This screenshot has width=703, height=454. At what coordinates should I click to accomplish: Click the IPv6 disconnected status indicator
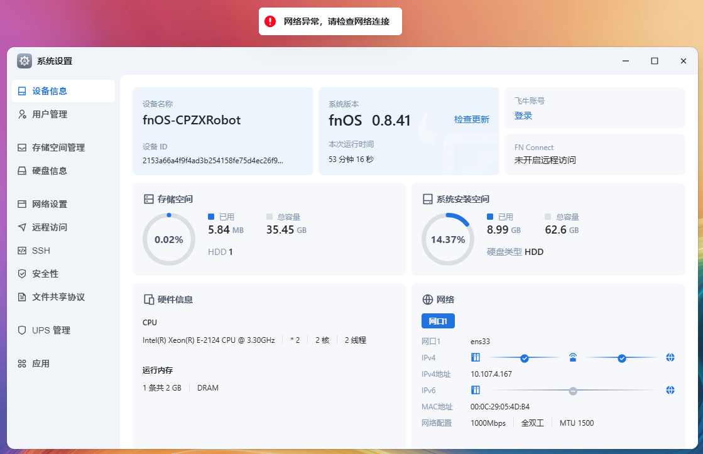573,391
